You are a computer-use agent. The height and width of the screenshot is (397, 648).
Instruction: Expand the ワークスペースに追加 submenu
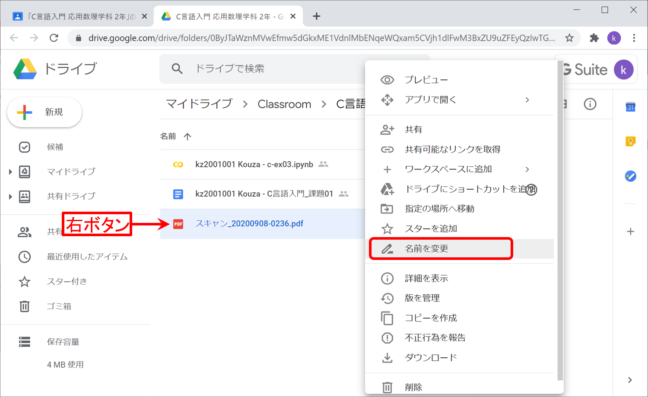click(x=527, y=169)
